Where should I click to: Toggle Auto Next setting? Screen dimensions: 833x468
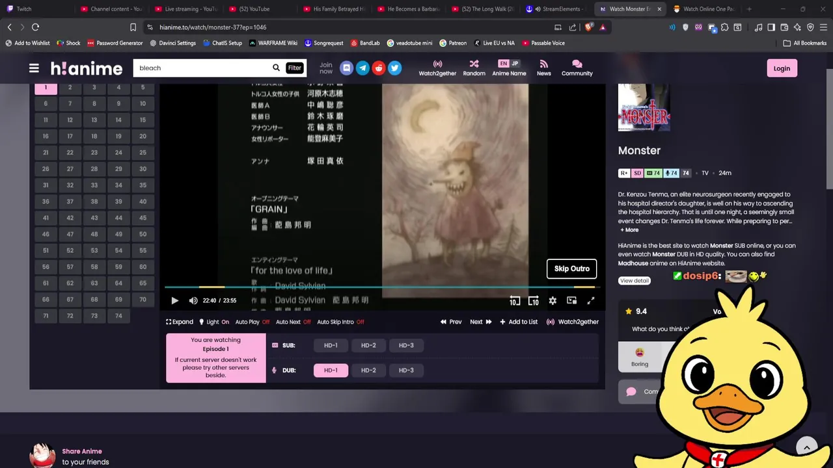293,322
